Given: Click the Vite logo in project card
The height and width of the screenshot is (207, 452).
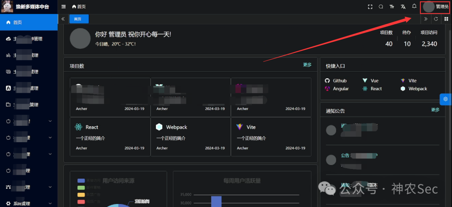Looking at the screenshot, I should tap(239, 127).
